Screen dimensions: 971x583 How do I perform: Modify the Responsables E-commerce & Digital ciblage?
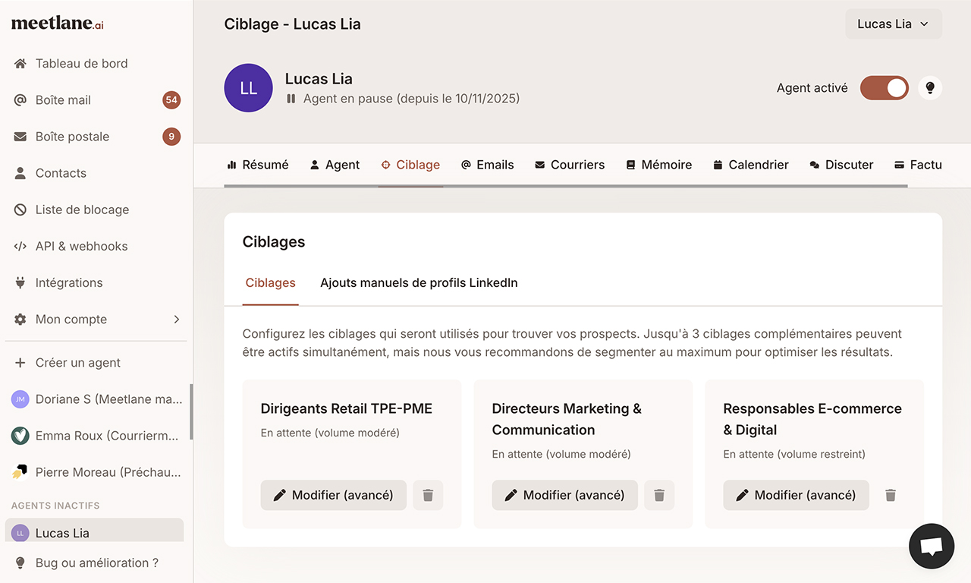click(795, 494)
